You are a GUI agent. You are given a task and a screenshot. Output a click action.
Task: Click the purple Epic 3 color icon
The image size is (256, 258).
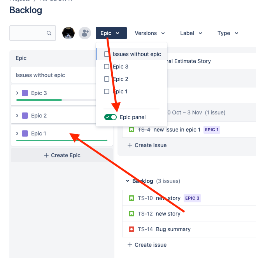tap(25, 93)
